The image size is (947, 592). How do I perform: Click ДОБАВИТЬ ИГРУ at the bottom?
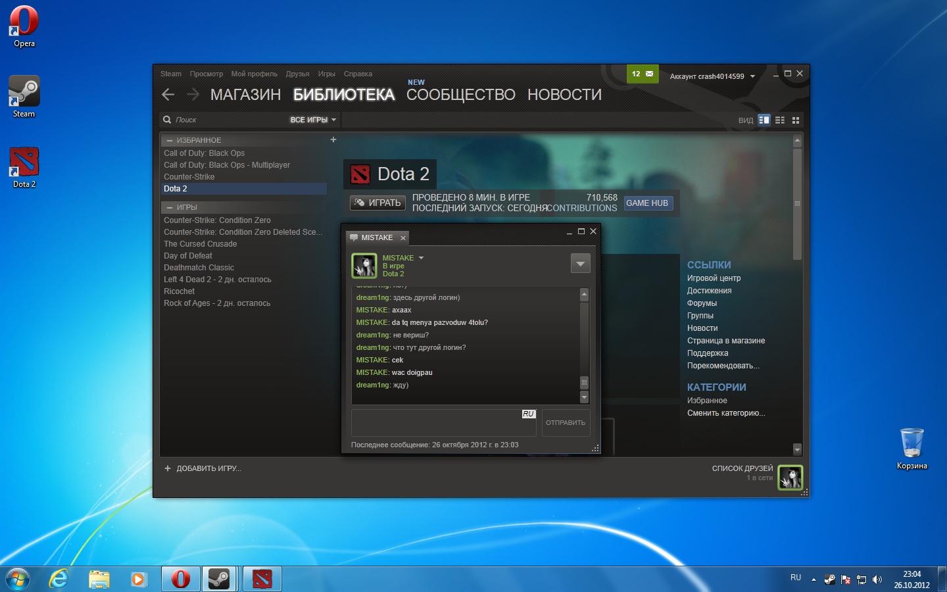click(x=203, y=468)
